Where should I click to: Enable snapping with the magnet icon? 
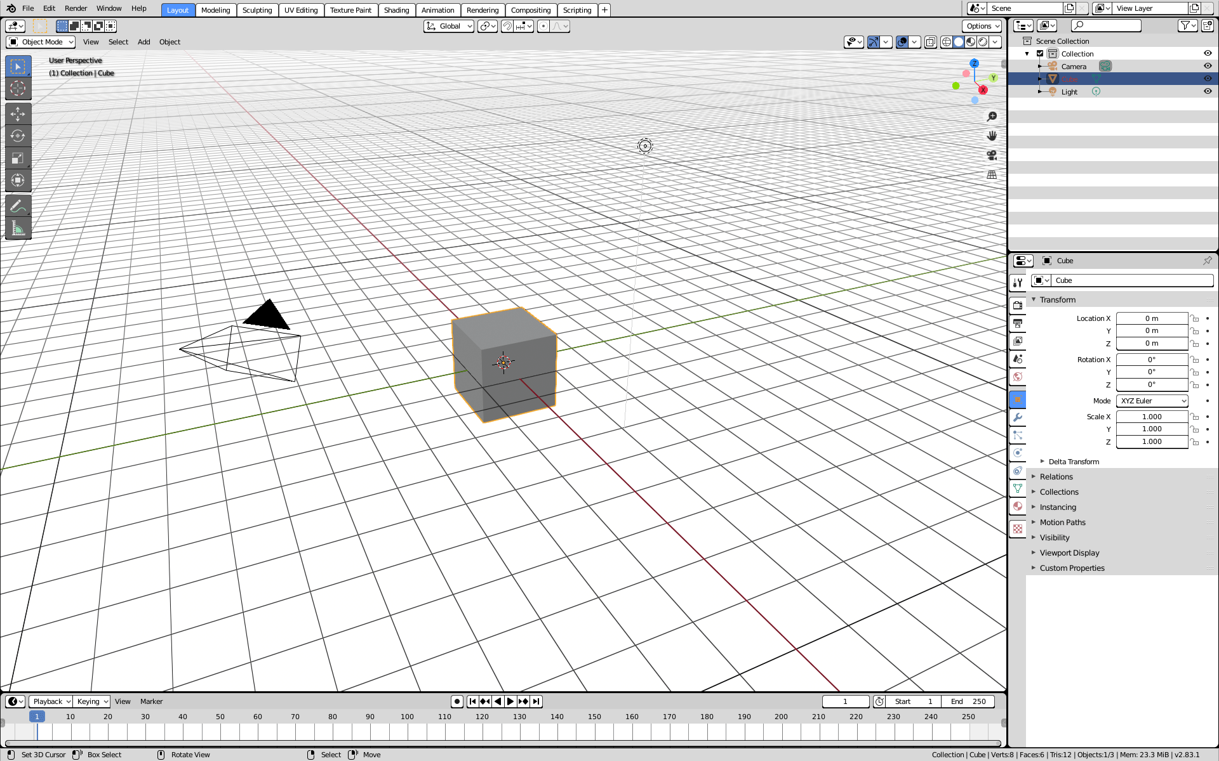(506, 26)
